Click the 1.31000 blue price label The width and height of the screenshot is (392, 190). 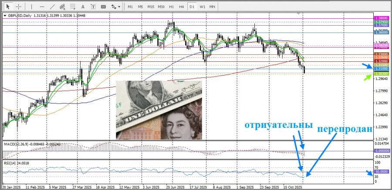coord(382,69)
